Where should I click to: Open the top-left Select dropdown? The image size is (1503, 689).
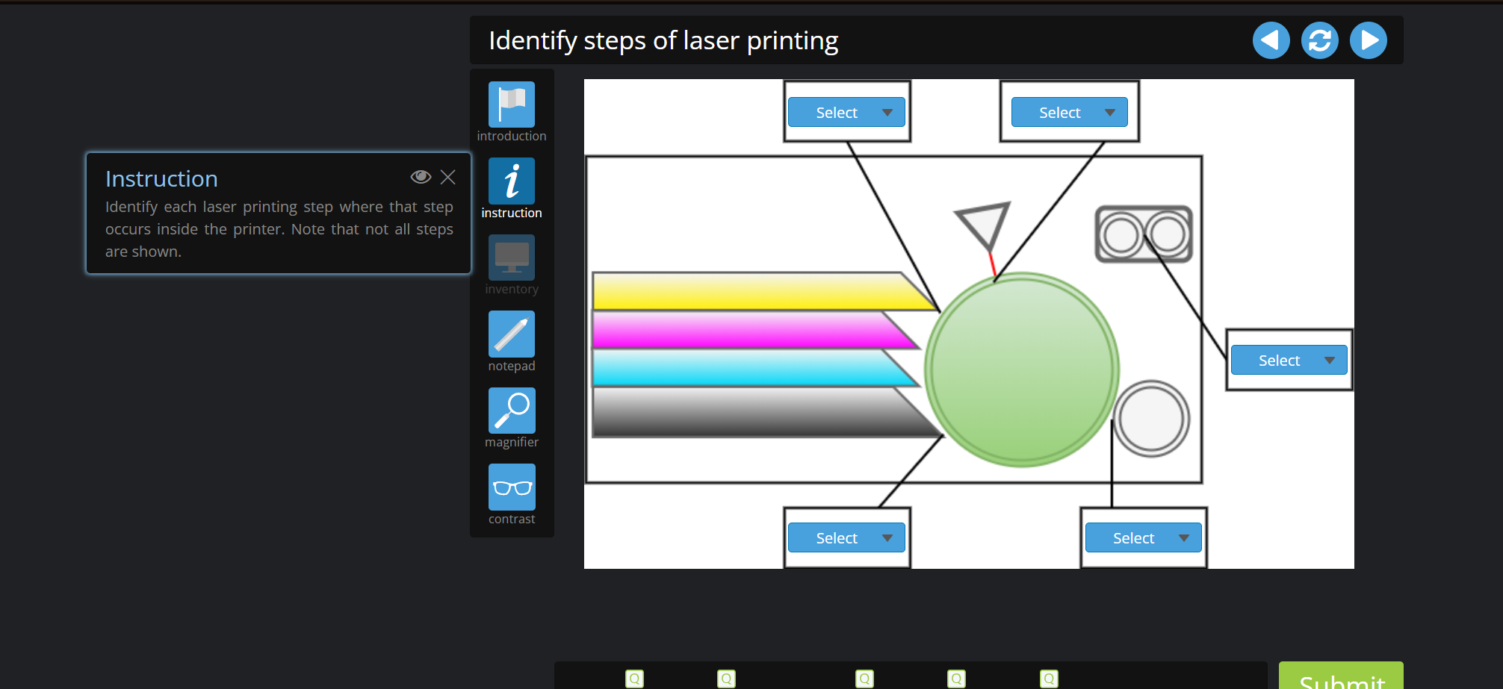coord(846,112)
